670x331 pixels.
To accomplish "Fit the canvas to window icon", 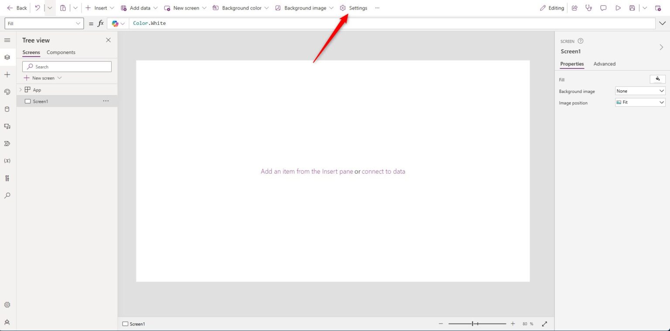I will coord(544,324).
